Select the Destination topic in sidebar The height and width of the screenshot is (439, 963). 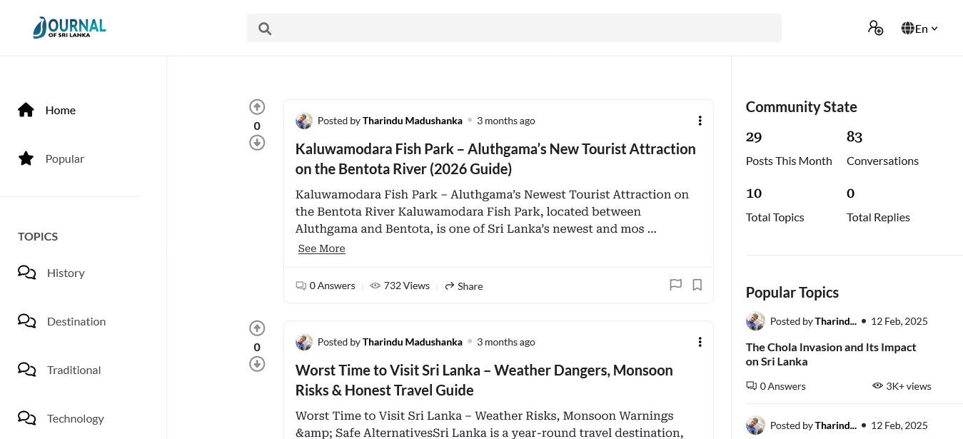tap(76, 321)
